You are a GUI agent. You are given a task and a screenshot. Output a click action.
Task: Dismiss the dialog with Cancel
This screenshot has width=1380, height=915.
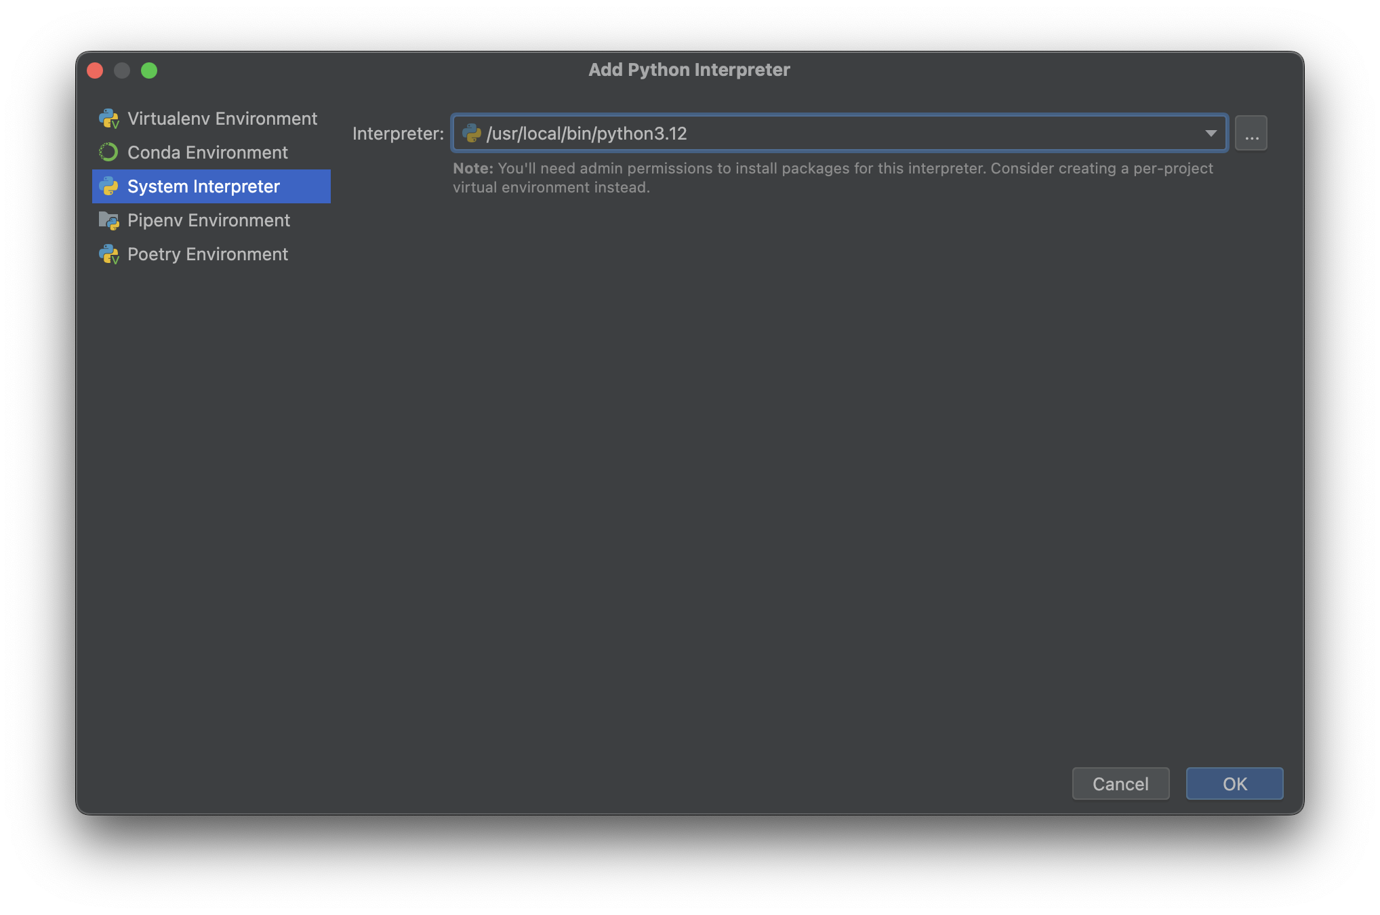pos(1120,784)
